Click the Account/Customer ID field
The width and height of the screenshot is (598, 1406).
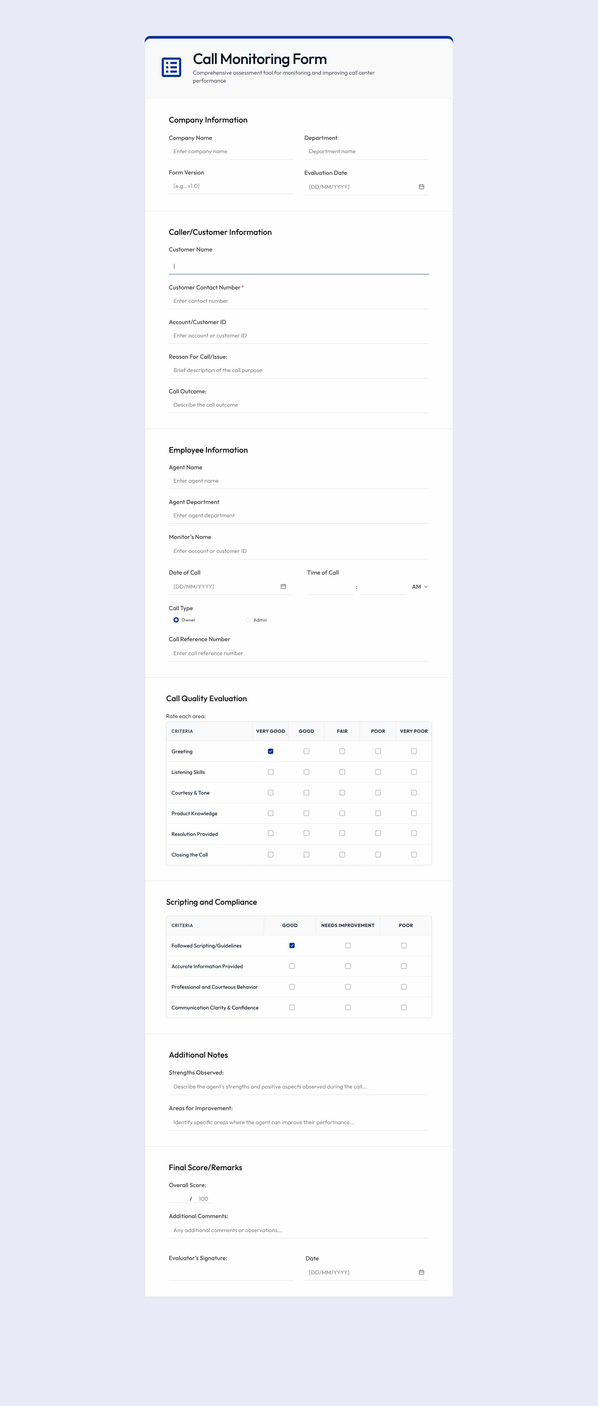298,336
